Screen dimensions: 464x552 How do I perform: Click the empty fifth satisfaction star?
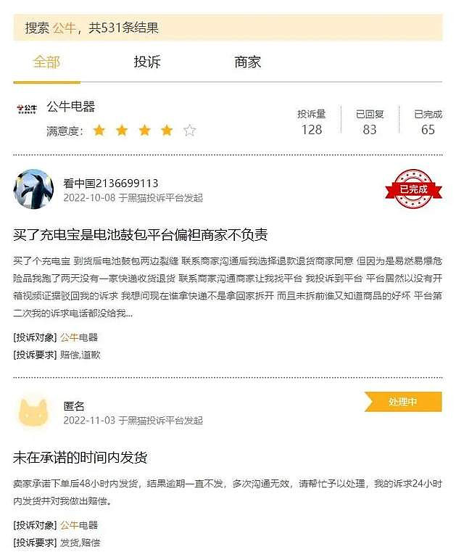190,131
